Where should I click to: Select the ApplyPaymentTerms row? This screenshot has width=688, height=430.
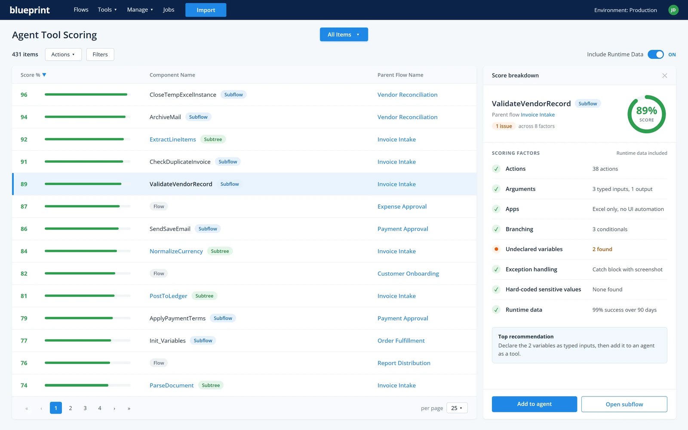244,318
